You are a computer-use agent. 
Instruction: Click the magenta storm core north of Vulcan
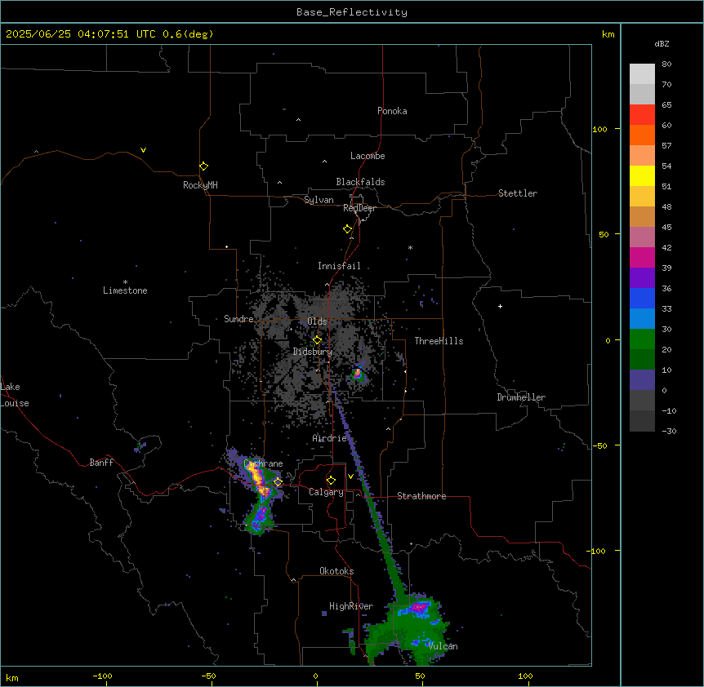point(418,607)
